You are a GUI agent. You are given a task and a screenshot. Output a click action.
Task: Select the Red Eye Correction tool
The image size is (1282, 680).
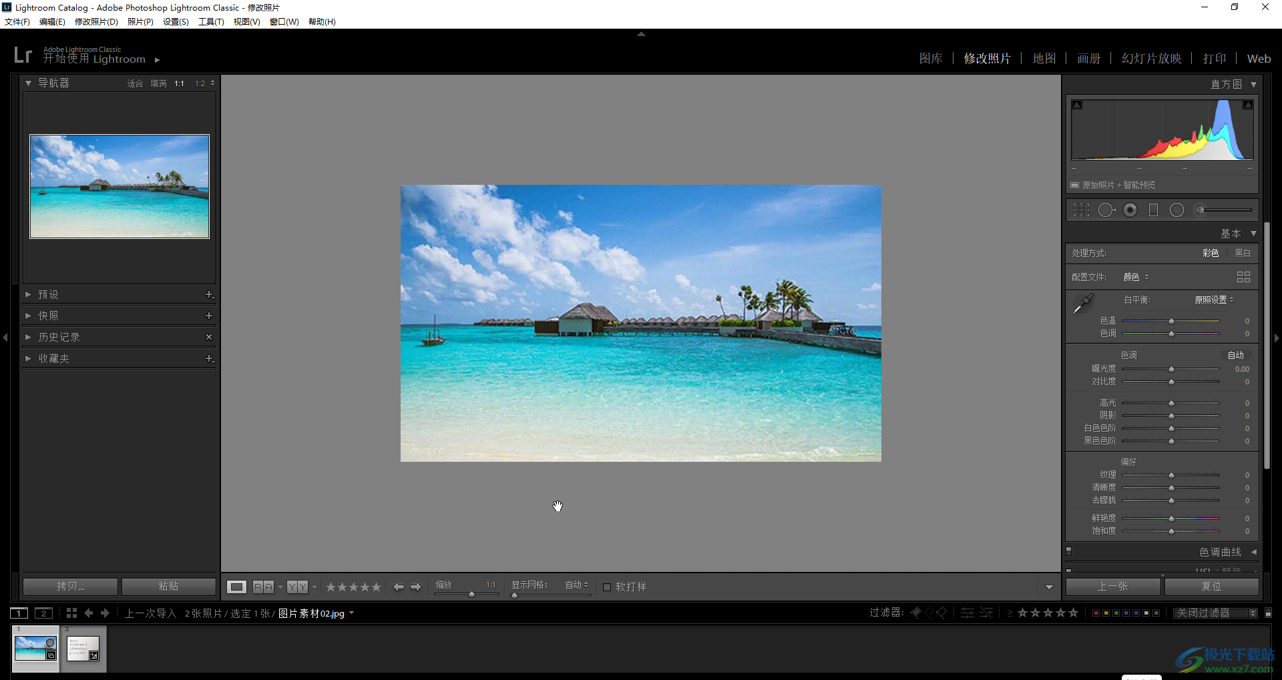click(1130, 210)
